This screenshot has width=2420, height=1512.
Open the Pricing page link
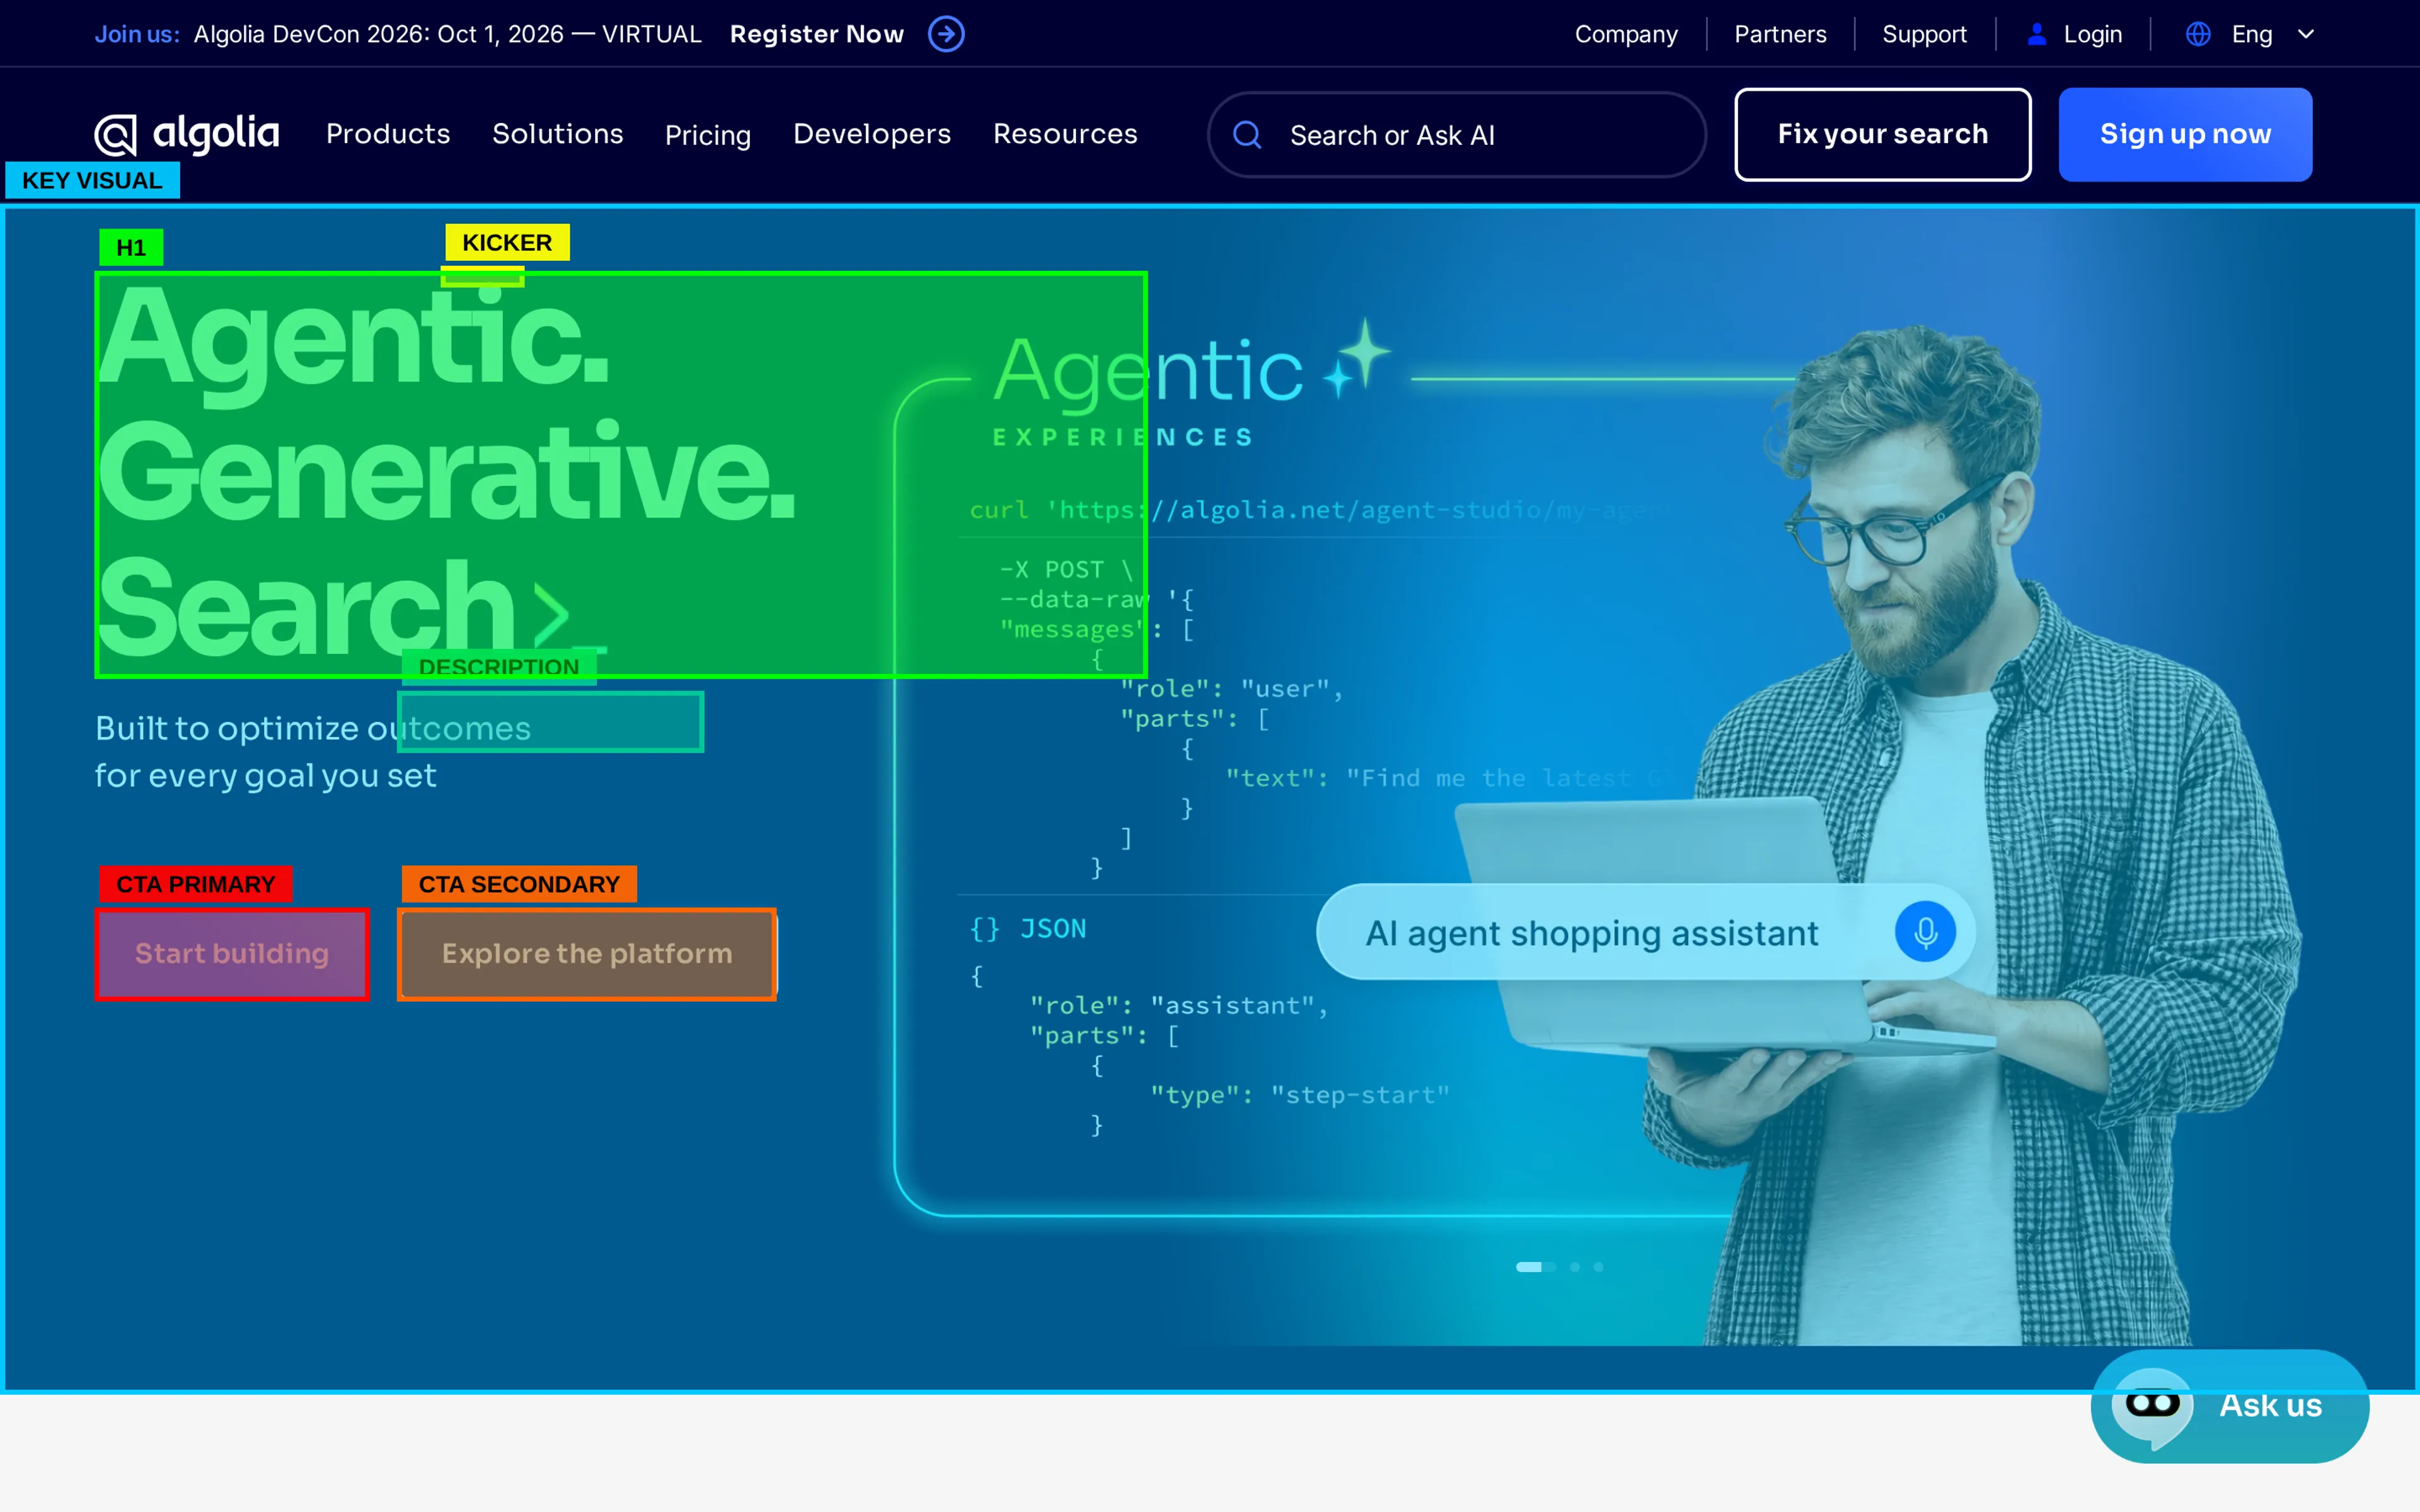coord(708,135)
